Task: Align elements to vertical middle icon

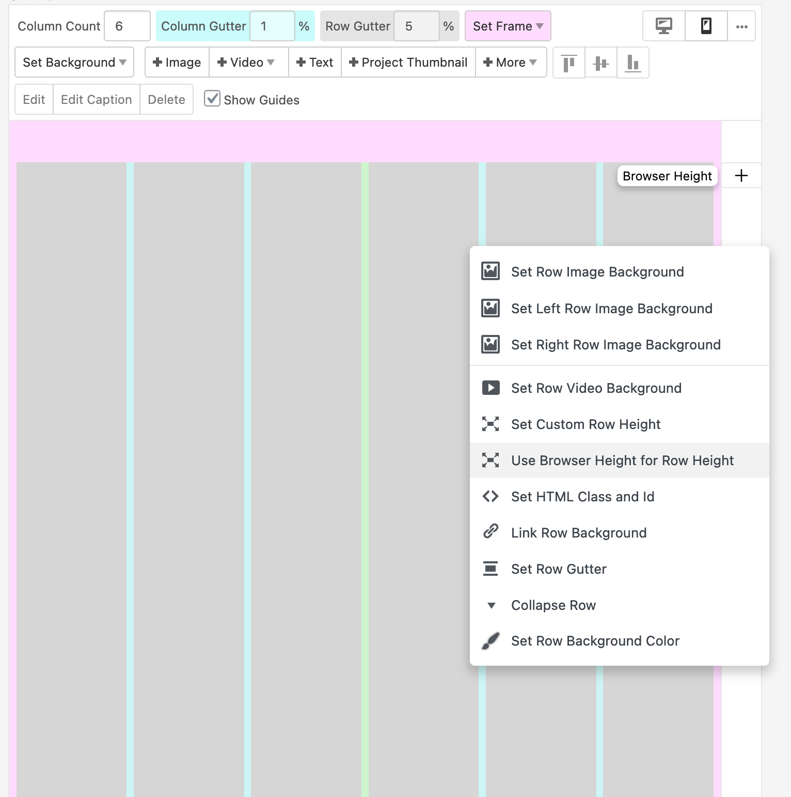Action: pyautogui.click(x=600, y=63)
